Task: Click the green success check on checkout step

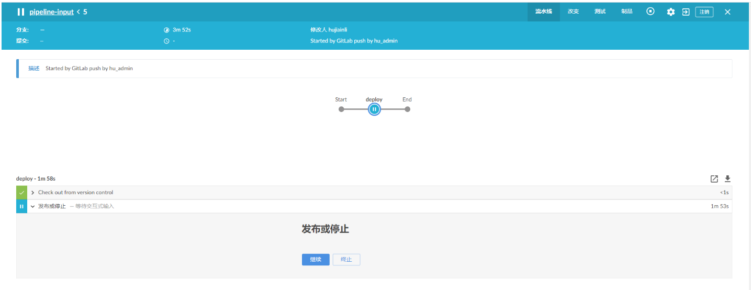Action: pyautogui.click(x=21, y=193)
